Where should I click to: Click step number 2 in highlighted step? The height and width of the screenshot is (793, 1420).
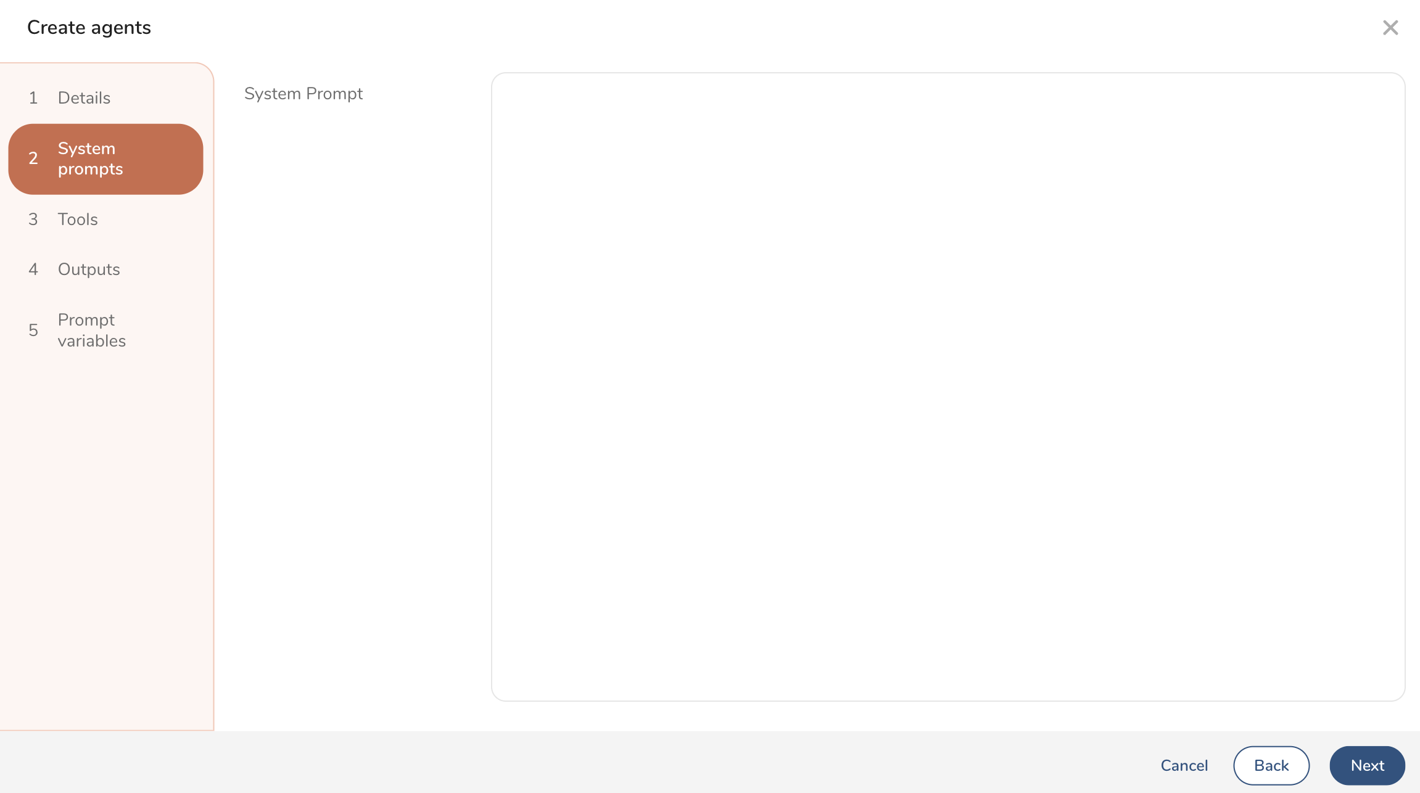33,158
